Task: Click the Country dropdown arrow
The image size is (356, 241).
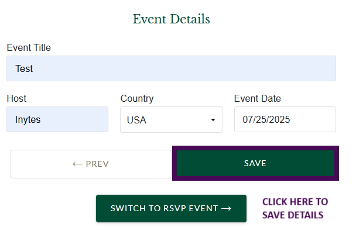Action: pyautogui.click(x=213, y=120)
